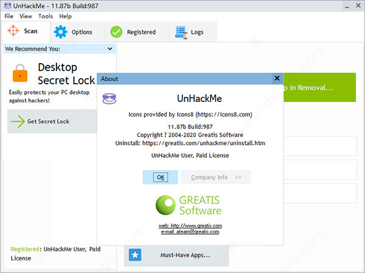Click the green checkmark Registered icon
This screenshot has width=365, height=273.
point(116,32)
